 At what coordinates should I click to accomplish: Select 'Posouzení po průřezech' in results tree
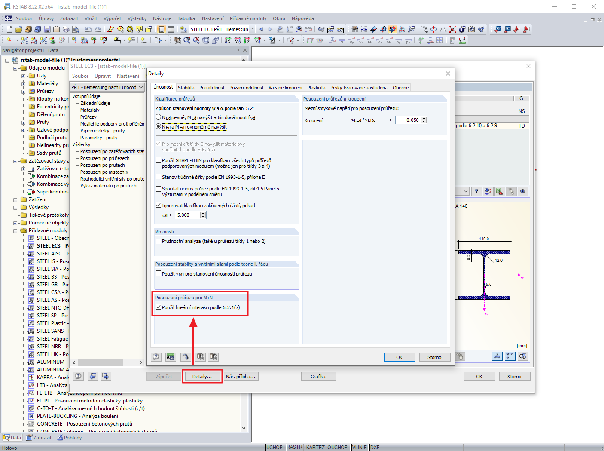coord(105,158)
